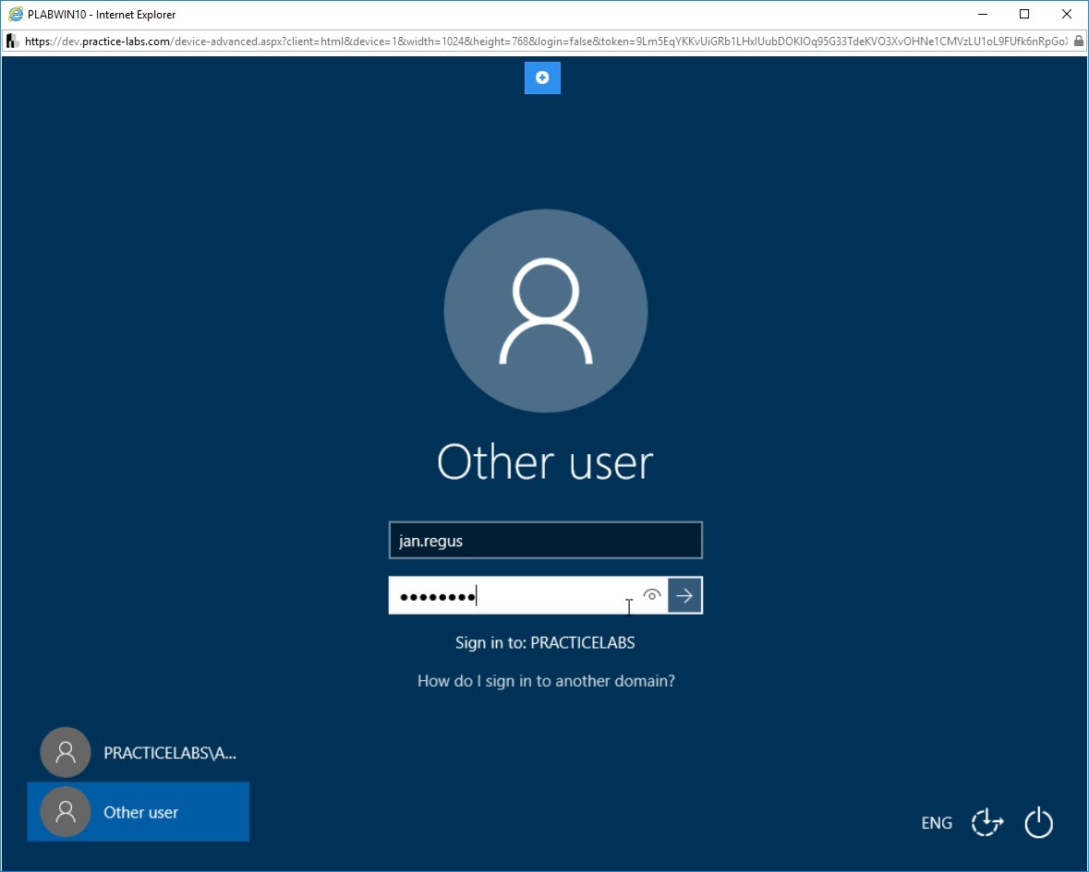
Task: Click the large user avatar picture
Action: pos(546,311)
